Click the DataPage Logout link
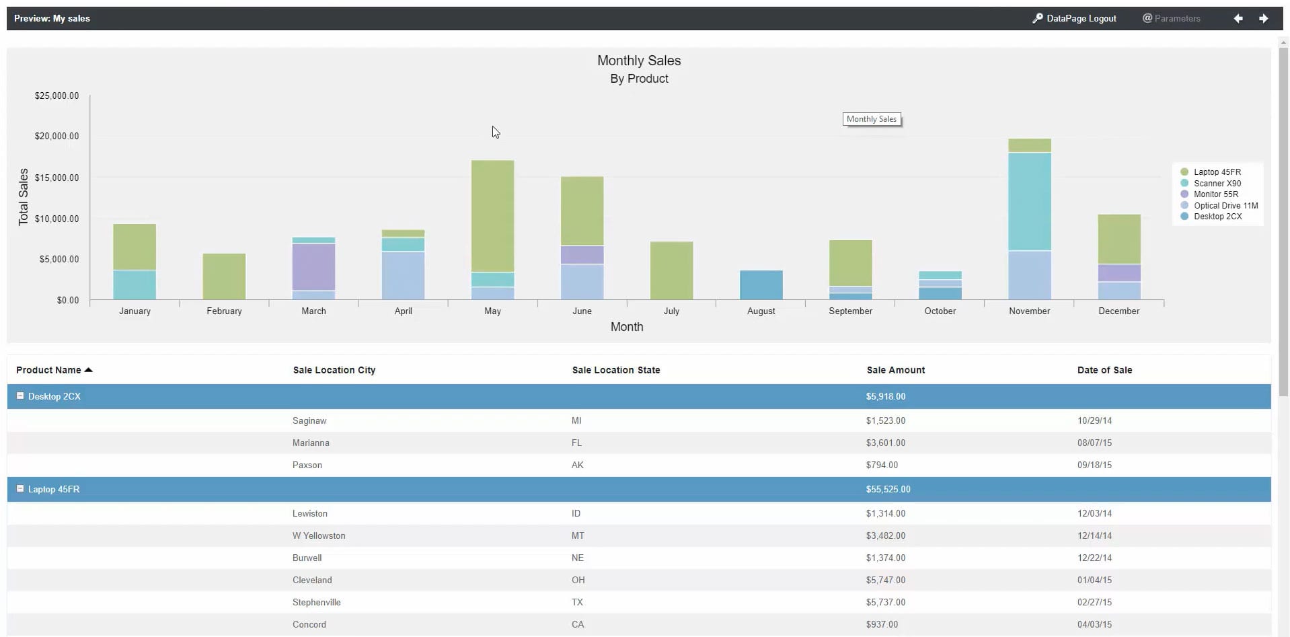Image resolution: width=1290 pixels, height=637 pixels. [1081, 19]
